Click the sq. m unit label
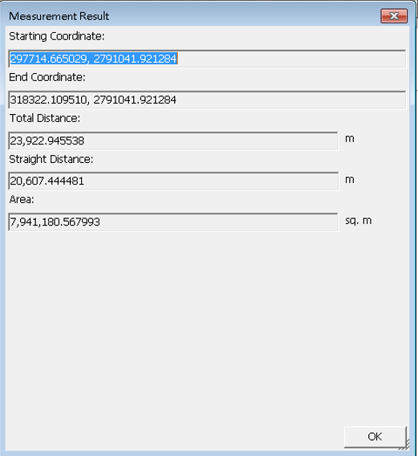This screenshot has width=418, height=456. pyautogui.click(x=359, y=221)
